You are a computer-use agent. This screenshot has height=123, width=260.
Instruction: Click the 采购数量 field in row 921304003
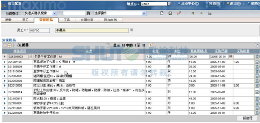click(243, 57)
